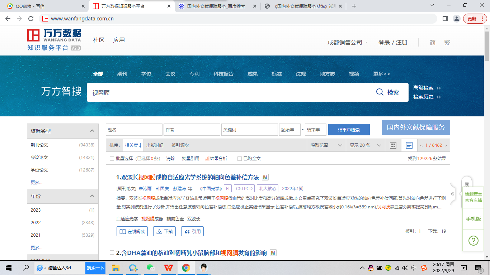Open the 高级检索 advanced search link
This screenshot has height=275, width=490.
pos(424,88)
